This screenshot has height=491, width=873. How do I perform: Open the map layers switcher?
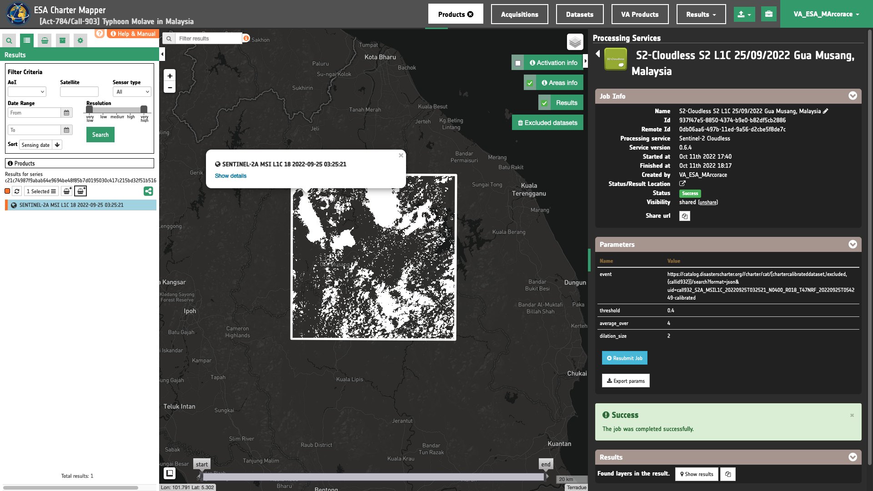[x=575, y=42]
